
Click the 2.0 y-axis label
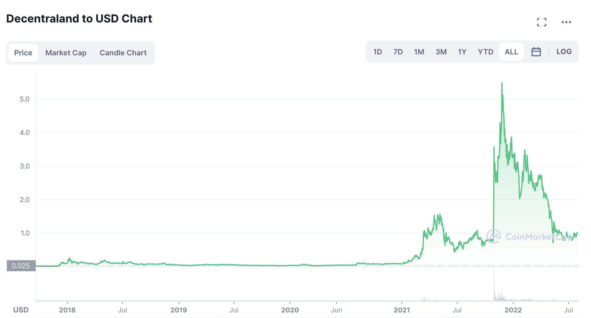coord(25,200)
